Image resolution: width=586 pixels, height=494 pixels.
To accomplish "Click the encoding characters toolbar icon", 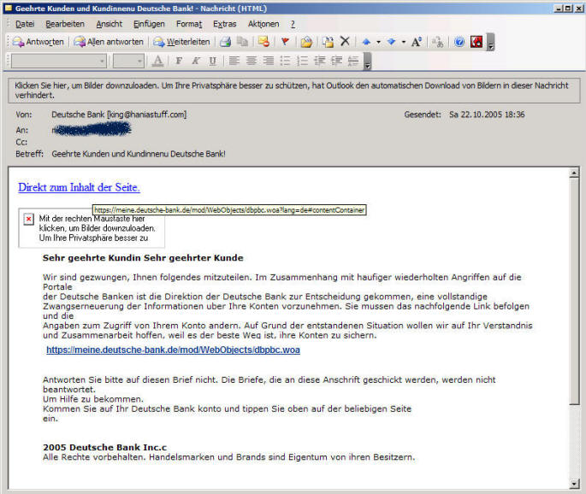I will click(x=438, y=42).
